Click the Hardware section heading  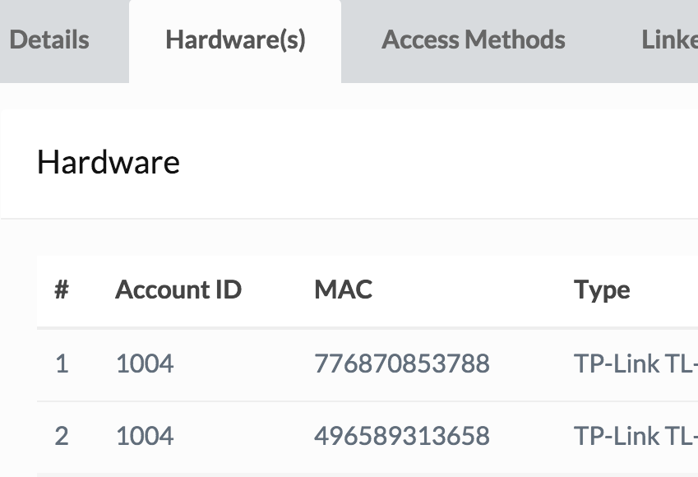(x=108, y=162)
